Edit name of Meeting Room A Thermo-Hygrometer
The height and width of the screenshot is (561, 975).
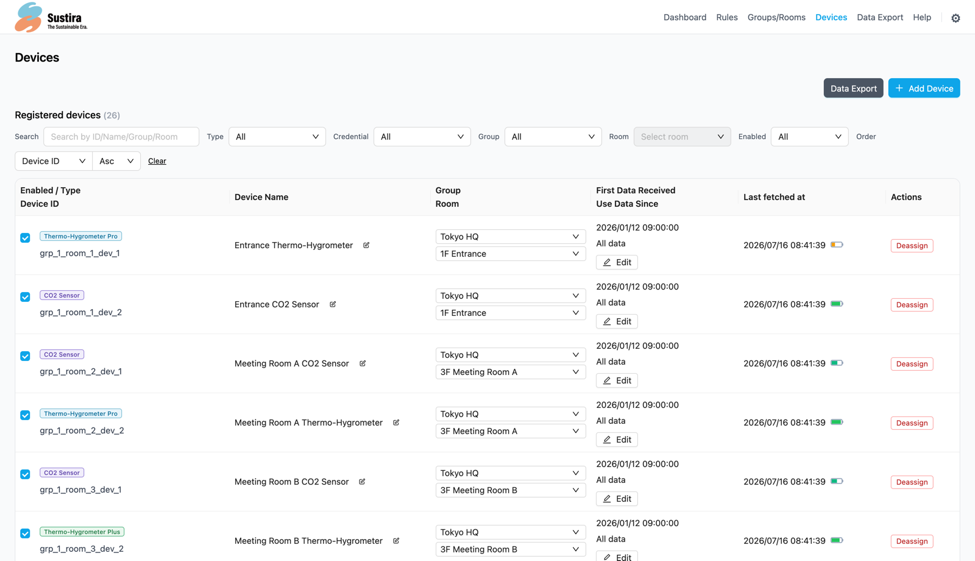pos(396,423)
